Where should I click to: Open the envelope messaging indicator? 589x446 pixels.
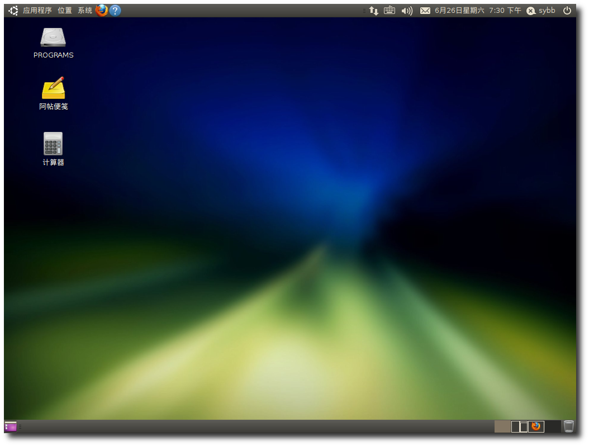425,11
